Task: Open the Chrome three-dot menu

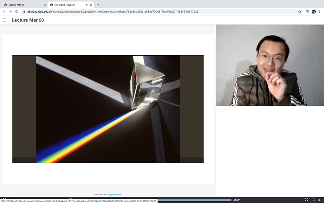Action: [320, 11]
